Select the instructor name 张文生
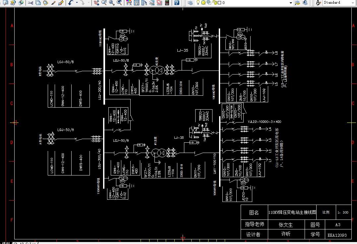The height and width of the screenshot is (244, 357). coord(286,225)
